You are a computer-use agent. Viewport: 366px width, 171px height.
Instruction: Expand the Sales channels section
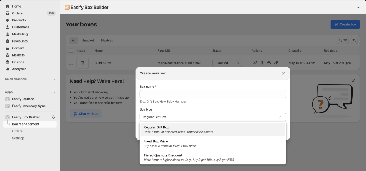54,79
